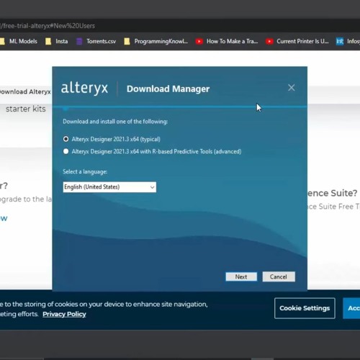Open the Privacy Policy link
The width and height of the screenshot is (360, 360).
(64, 314)
